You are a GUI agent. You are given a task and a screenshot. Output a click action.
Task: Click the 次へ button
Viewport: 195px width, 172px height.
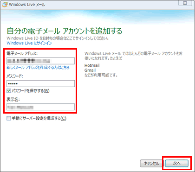click(x=177, y=163)
